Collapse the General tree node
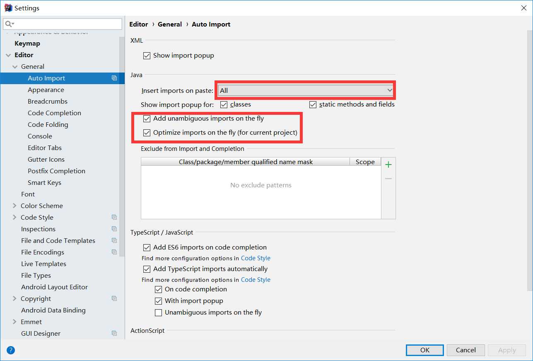This screenshot has width=533, height=361. [x=15, y=67]
